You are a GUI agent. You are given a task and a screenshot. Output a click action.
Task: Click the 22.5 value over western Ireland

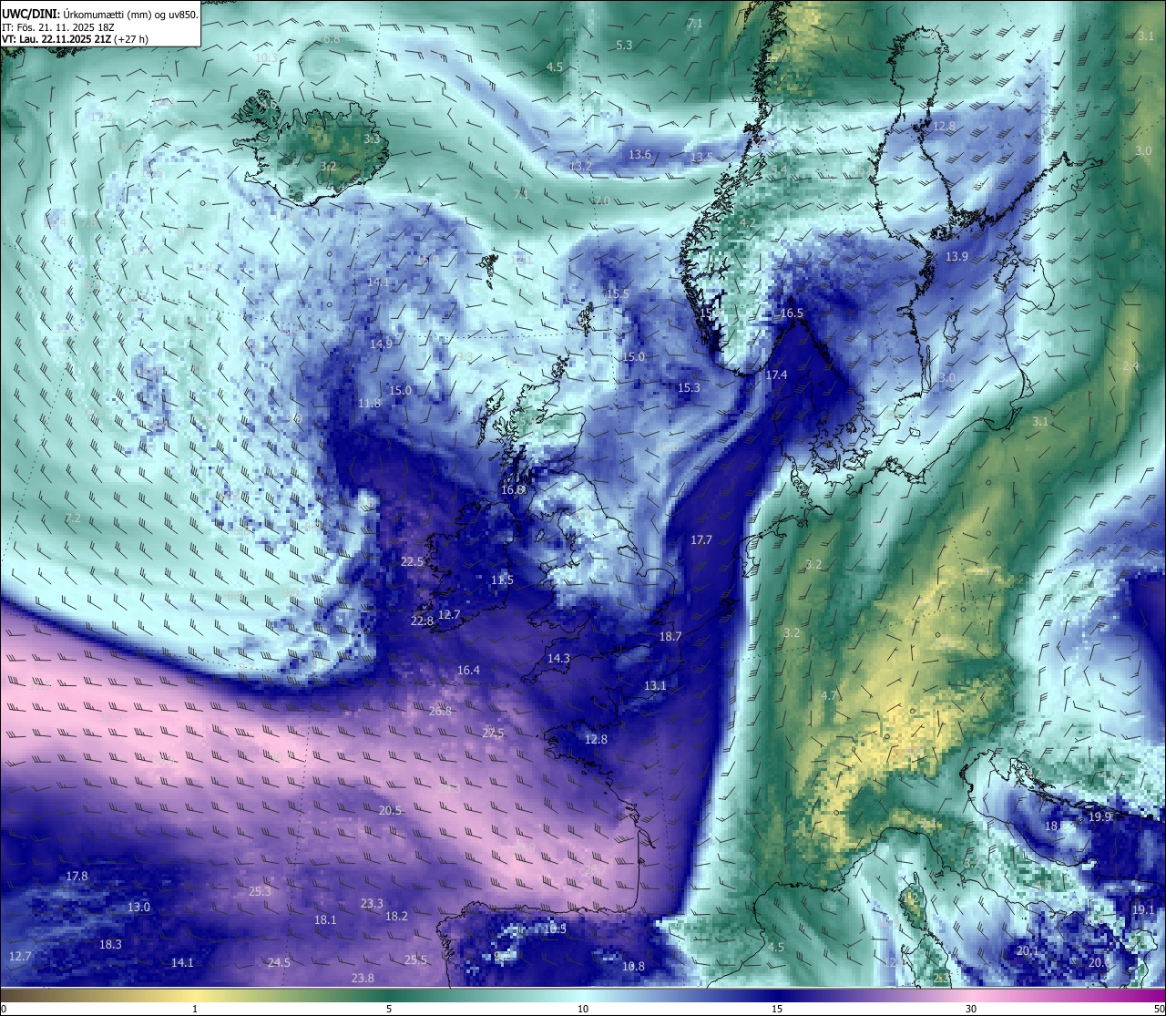(x=412, y=562)
